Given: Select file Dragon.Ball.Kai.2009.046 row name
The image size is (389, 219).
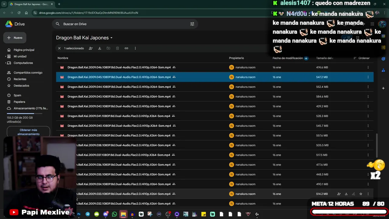Looking at the screenshot, I should pyautogui.click(x=119, y=67).
